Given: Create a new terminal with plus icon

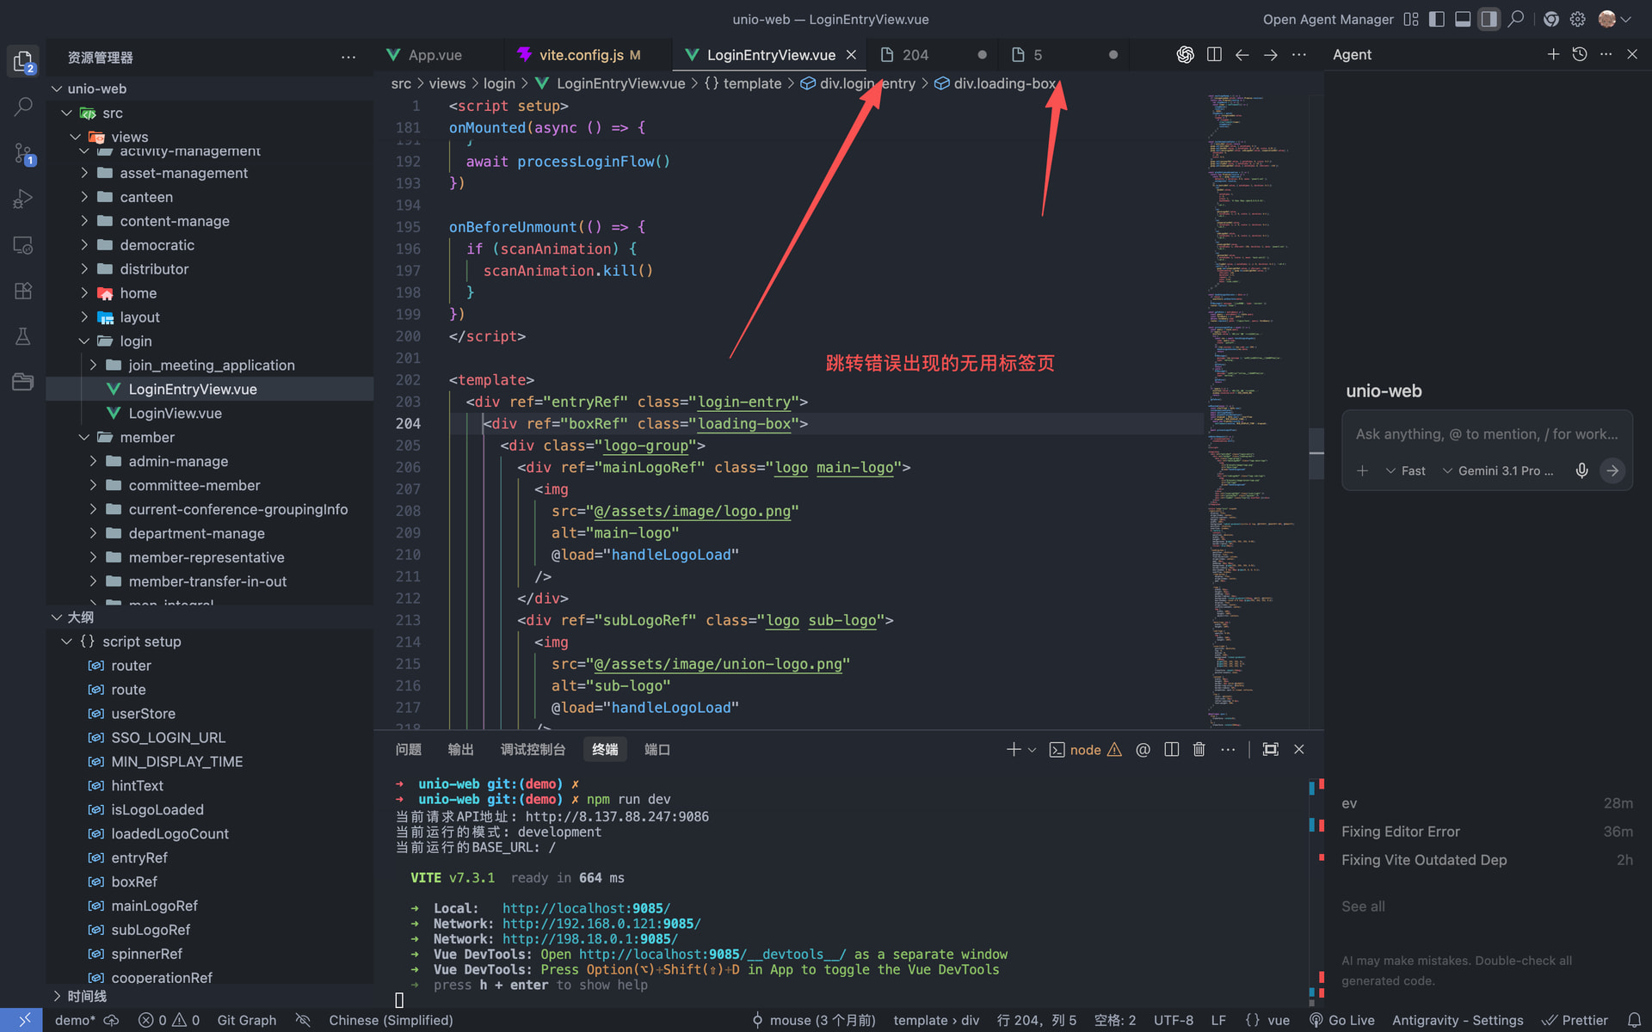Looking at the screenshot, I should (1014, 750).
